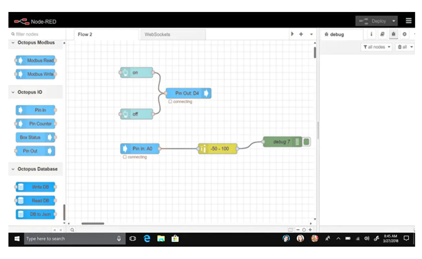The width and height of the screenshot is (422, 259).
Task: Collapse the Octopus Modbus category
Action: (x=13, y=43)
